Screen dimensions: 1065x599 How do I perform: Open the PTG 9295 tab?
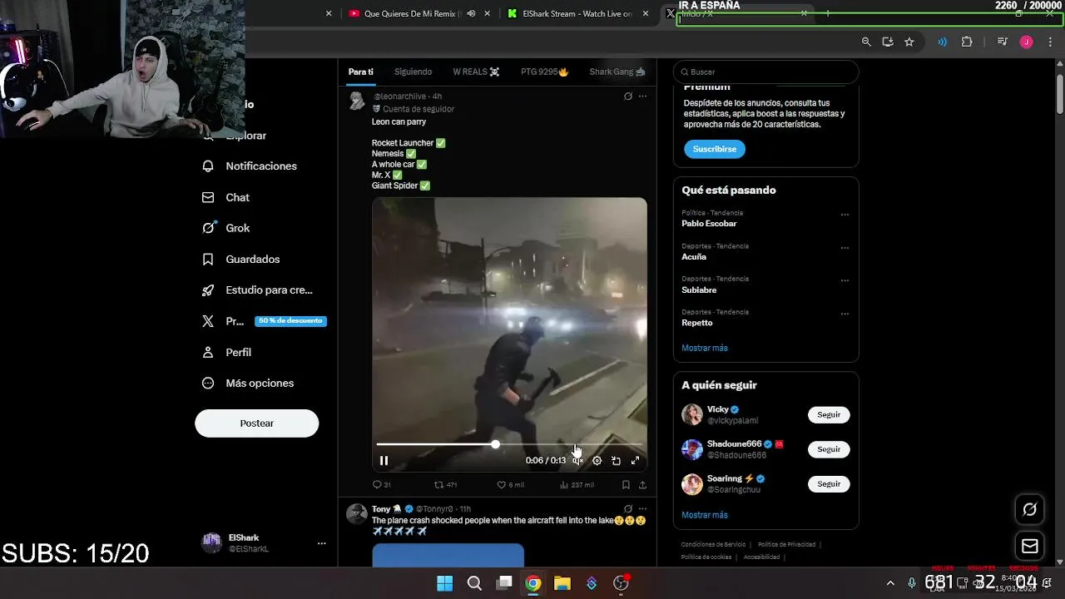click(544, 72)
